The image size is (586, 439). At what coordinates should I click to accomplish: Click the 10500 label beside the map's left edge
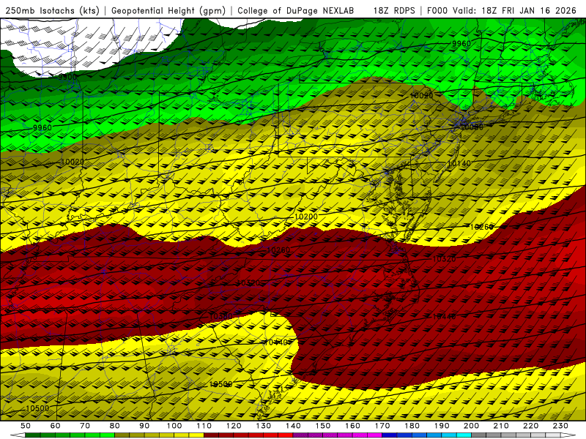38,408
